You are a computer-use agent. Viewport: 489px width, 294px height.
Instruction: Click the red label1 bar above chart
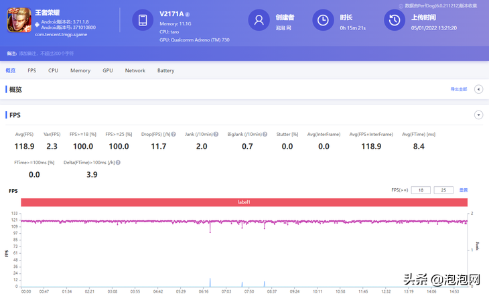click(x=244, y=202)
